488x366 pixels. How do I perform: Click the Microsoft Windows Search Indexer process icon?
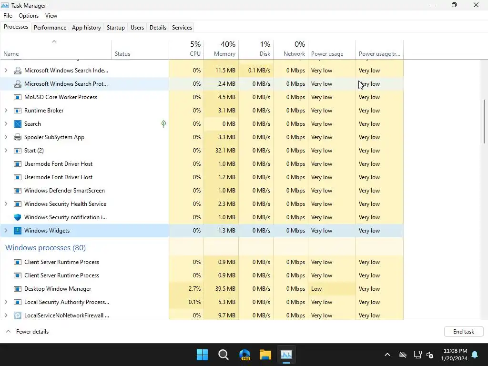(18, 71)
